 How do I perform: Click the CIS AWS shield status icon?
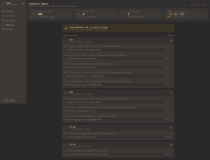pos(171,128)
